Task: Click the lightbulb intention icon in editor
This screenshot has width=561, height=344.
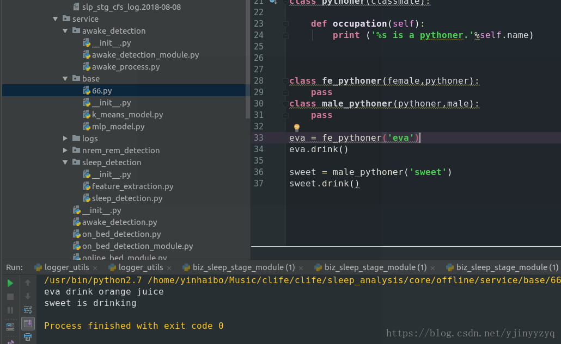Action: (x=297, y=127)
